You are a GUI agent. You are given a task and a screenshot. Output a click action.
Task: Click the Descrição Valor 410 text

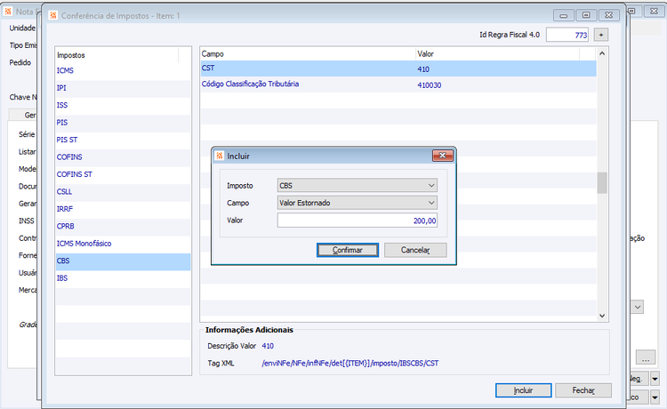pos(268,346)
